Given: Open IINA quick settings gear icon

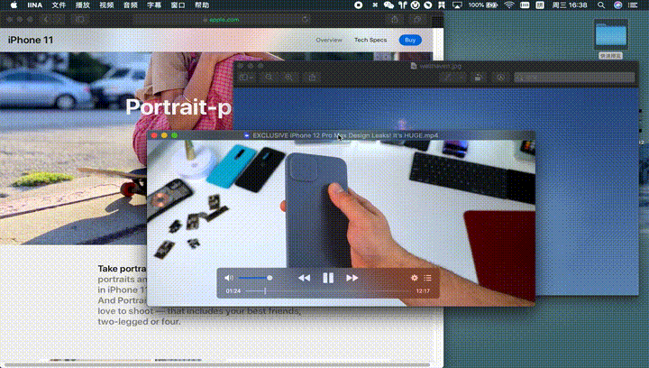Looking at the screenshot, I should pyautogui.click(x=414, y=278).
